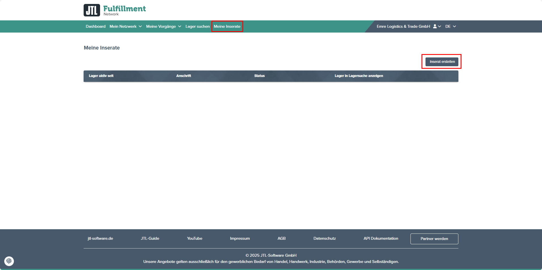Click the Lager aktiv seit column header

tap(101, 76)
